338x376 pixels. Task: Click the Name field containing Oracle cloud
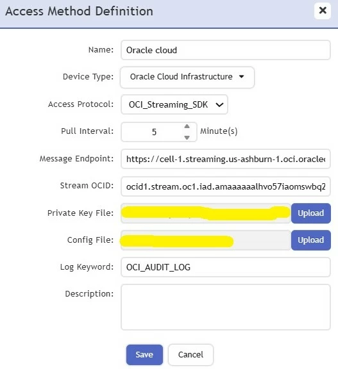tap(226, 50)
